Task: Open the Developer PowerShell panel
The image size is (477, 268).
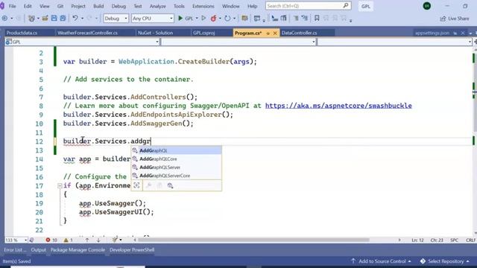Action: tap(132, 250)
